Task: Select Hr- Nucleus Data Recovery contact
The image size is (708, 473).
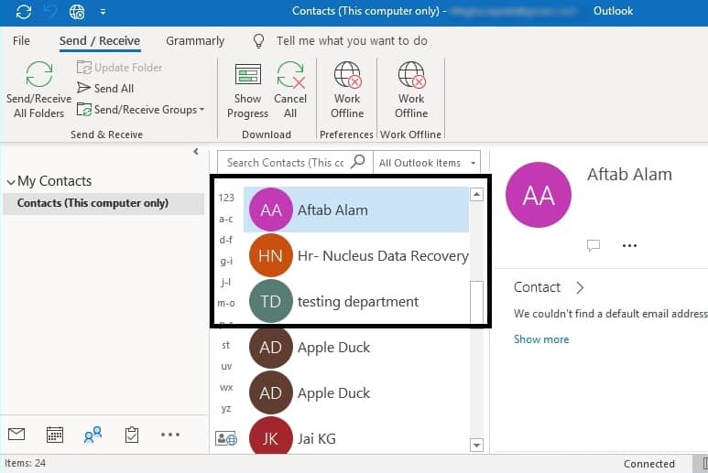Action: click(356, 256)
